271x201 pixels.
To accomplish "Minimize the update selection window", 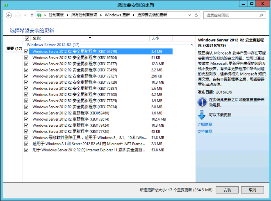I will coord(243,4).
